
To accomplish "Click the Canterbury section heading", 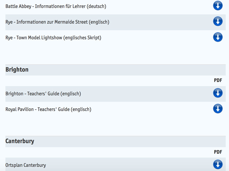I will tap(20, 141).
